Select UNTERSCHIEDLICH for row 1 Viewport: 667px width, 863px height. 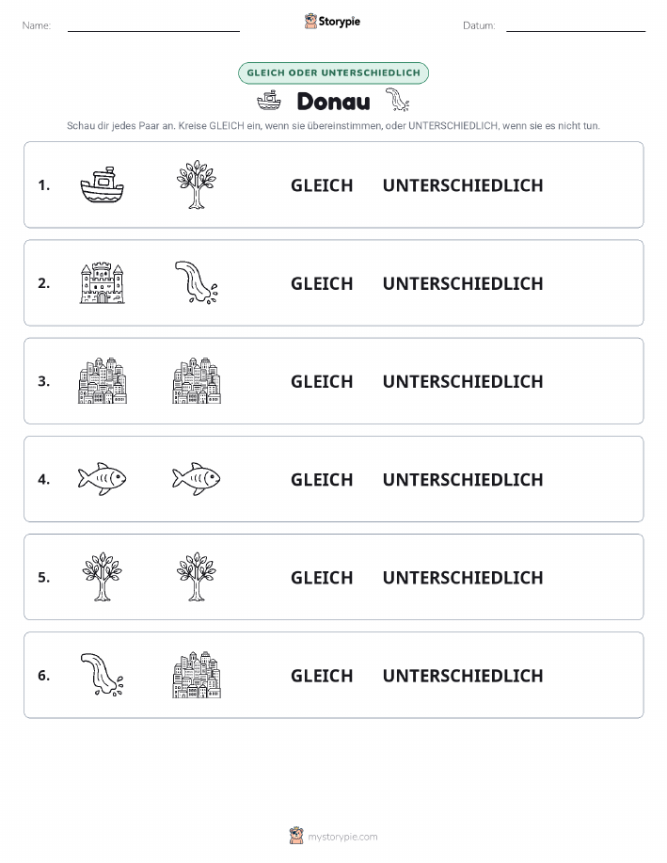[x=463, y=185]
